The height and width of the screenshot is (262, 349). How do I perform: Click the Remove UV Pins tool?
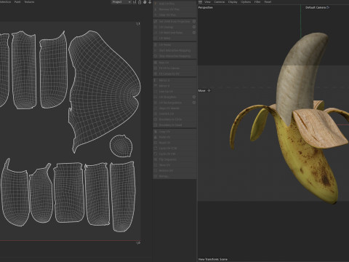point(174,9)
